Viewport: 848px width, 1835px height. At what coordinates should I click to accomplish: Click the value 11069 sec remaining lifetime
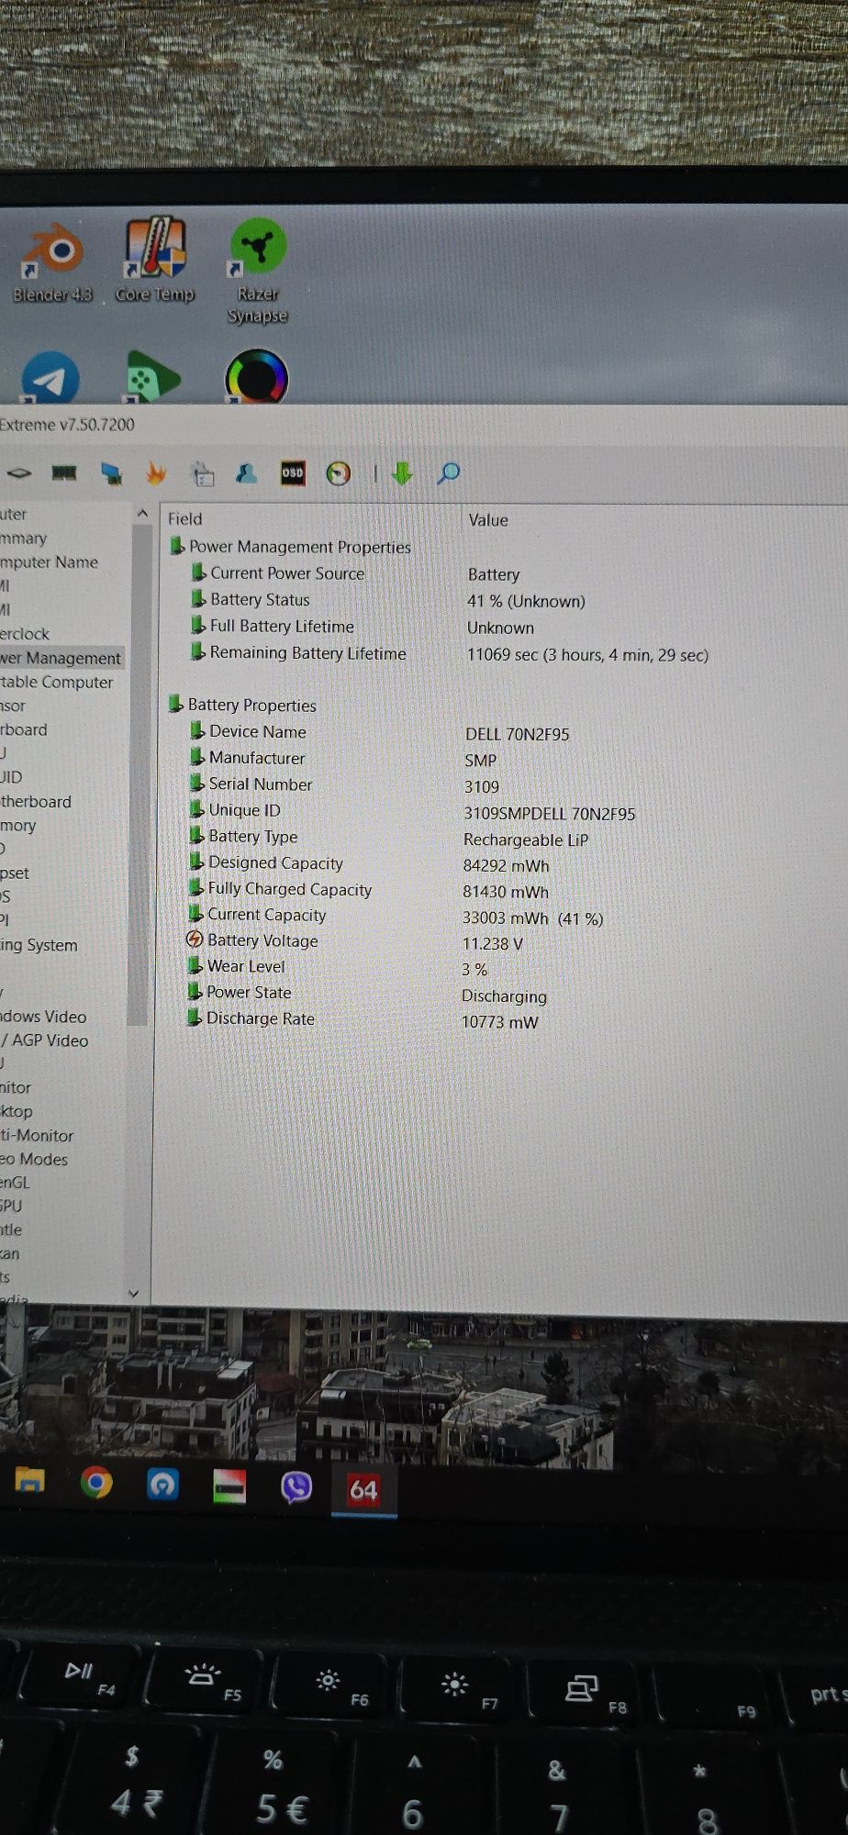pos(587,655)
